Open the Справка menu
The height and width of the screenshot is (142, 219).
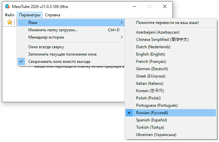click(53, 15)
